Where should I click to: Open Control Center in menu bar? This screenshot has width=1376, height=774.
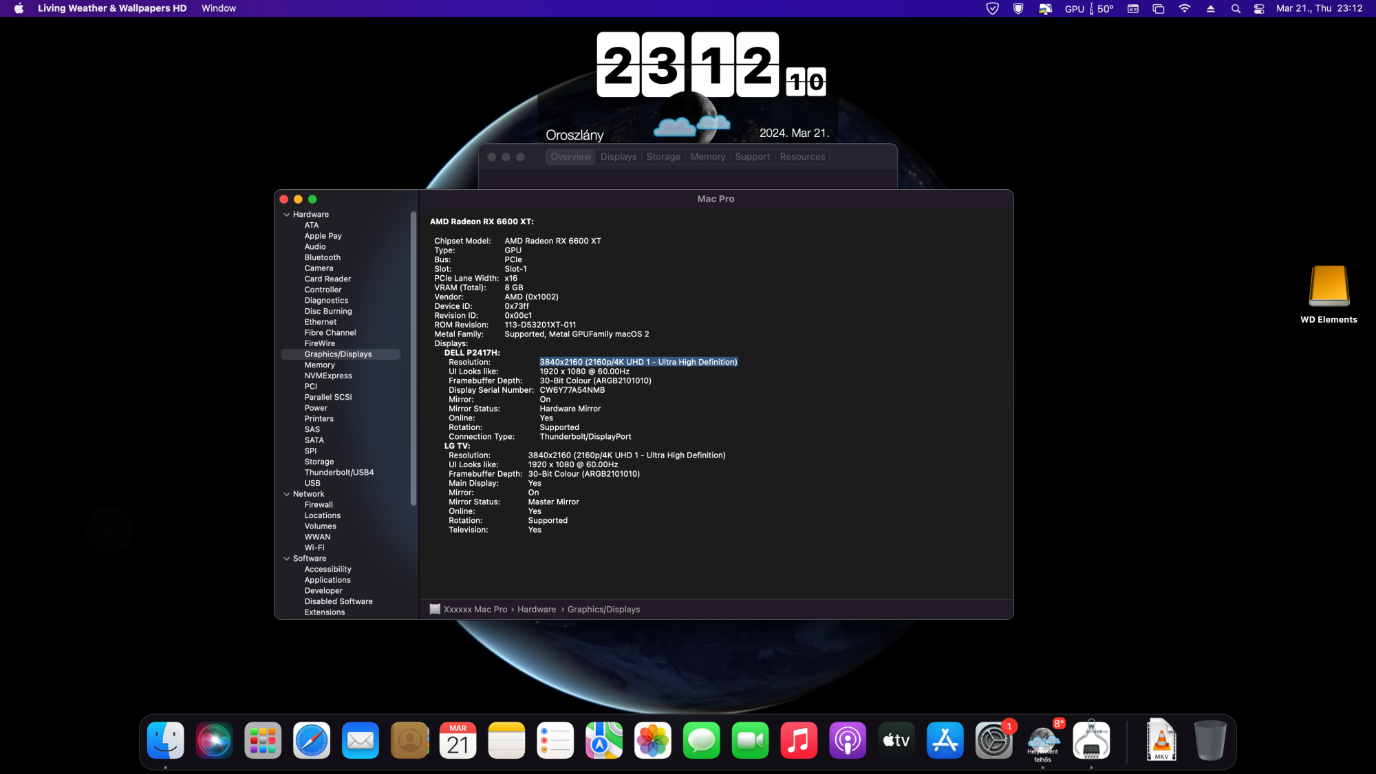pos(1259,9)
